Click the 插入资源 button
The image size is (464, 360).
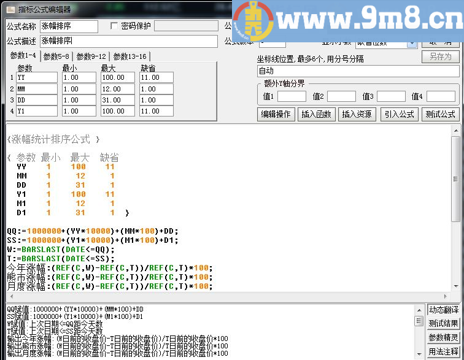357,114
